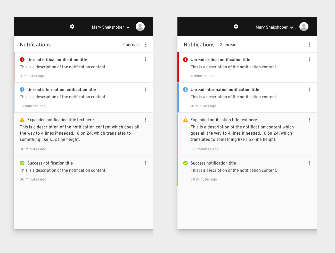Click green success checkmark icon in left panel
Screen dimensions: 335x253
22,163
